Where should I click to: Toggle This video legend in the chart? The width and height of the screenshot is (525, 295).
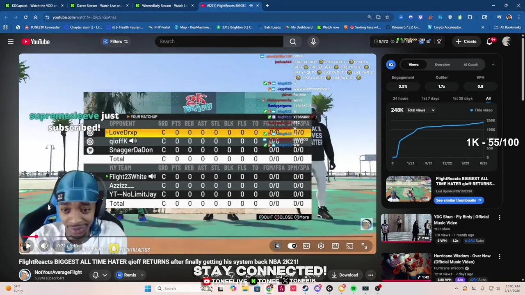click(x=481, y=110)
